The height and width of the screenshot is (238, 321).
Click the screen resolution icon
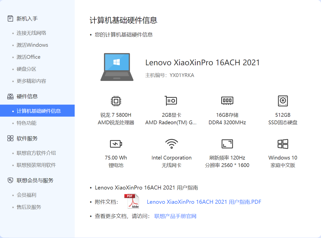click(227, 144)
